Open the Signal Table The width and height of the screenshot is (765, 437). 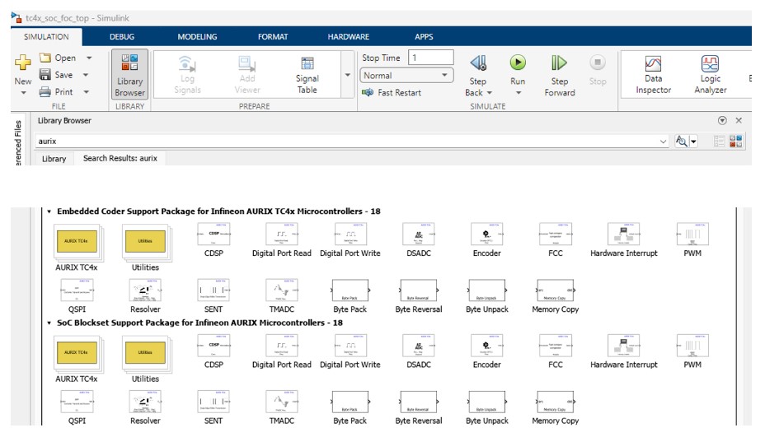coord(307,75)
